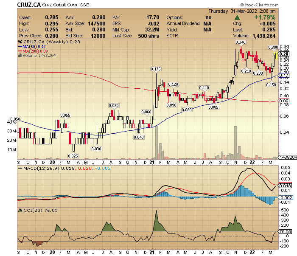Click the Ask Size value 147500
Image resolution: width=297 pixels, height=256 pixels.
pos(97,24)
